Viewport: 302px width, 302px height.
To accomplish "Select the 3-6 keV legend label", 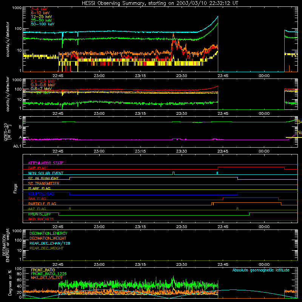I will [x=39, y=9].
